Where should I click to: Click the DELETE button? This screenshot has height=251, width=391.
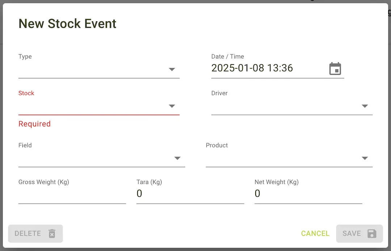35,234
